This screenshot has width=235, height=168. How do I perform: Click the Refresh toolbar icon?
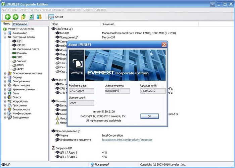pos(31,17)
